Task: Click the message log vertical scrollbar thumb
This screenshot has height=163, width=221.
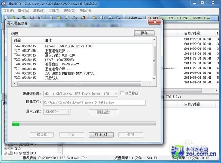Action: coord(154,61)
